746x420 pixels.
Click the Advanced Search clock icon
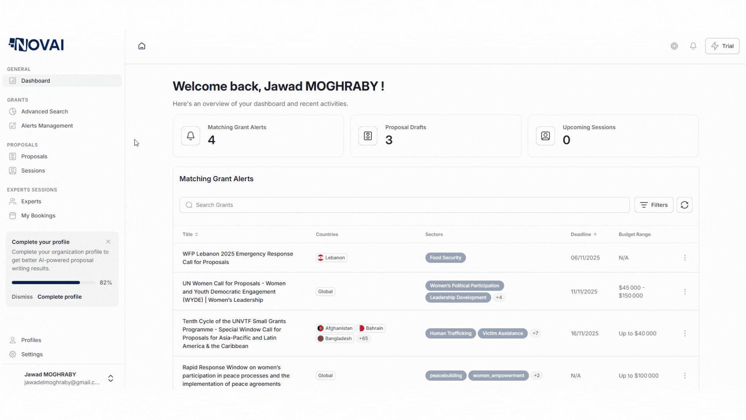13,112
